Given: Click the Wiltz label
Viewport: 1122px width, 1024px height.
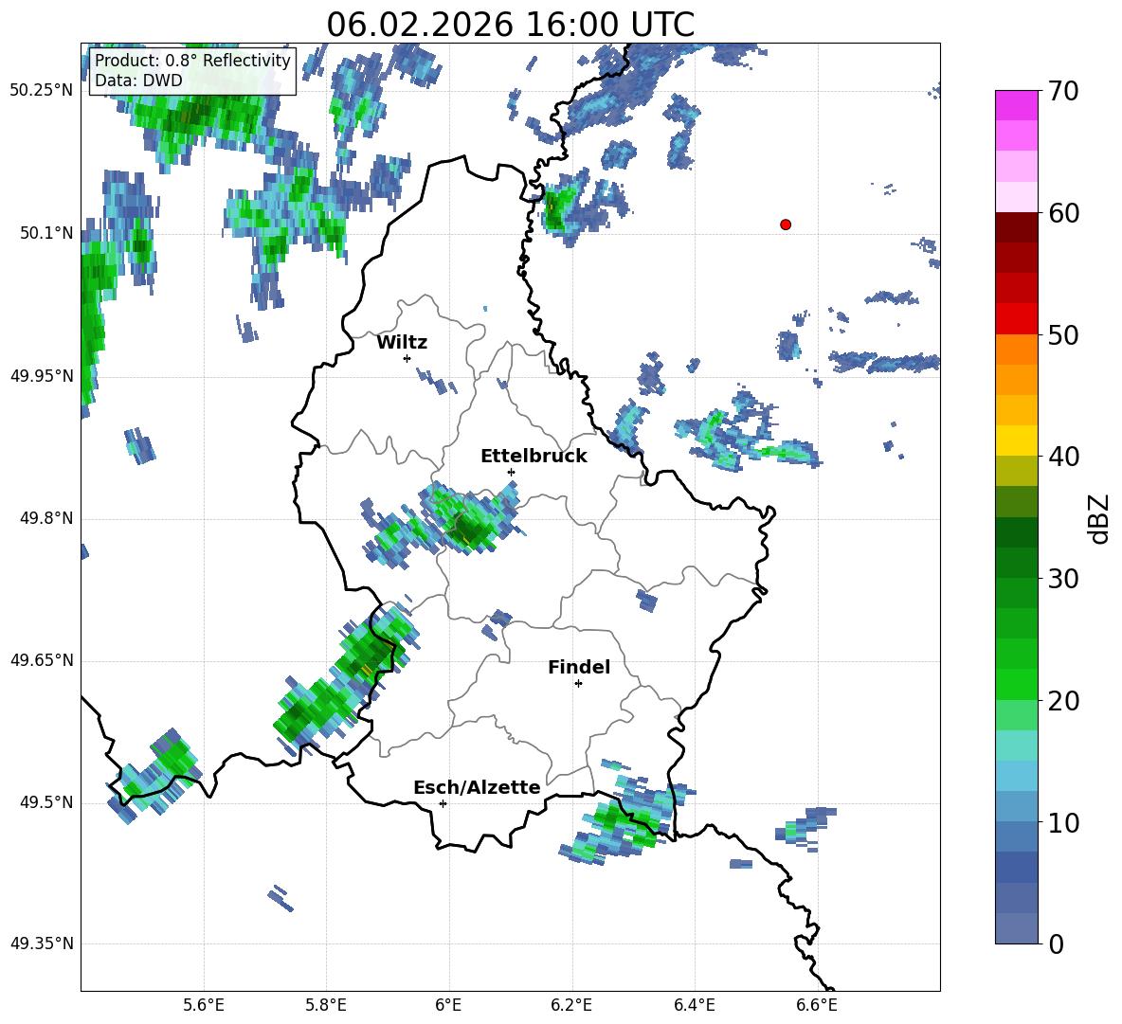Looking at the screenshot, I should point(402,343).
